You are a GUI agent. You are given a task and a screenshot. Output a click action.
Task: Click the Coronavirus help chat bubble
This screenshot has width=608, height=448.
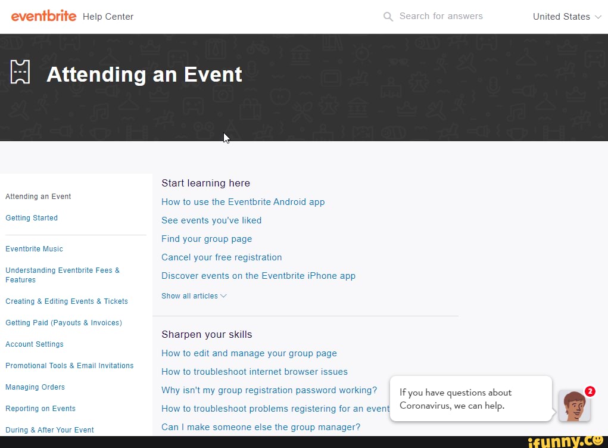pos(470,399)
